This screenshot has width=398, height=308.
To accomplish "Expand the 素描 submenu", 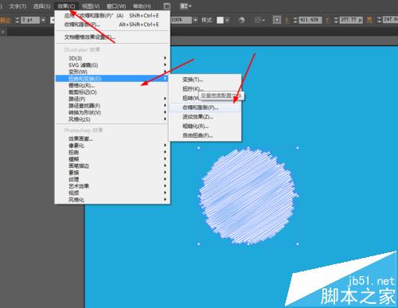I will [x=112, y=173].
